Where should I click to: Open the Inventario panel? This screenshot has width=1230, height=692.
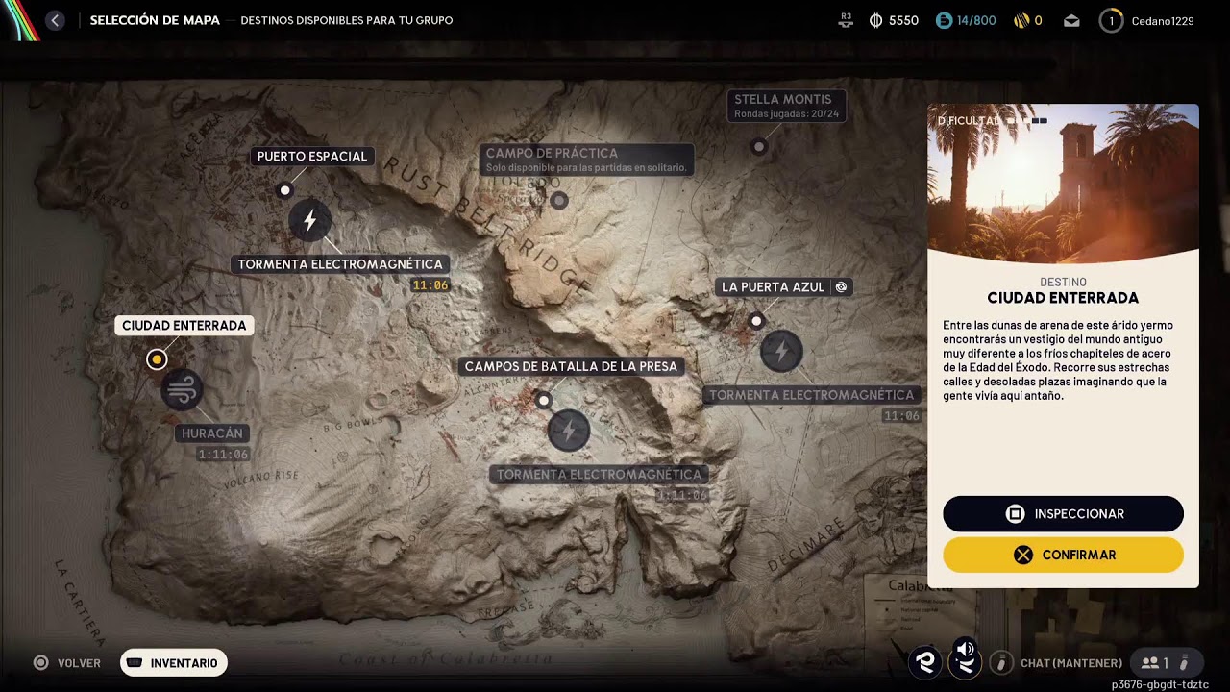174,662
